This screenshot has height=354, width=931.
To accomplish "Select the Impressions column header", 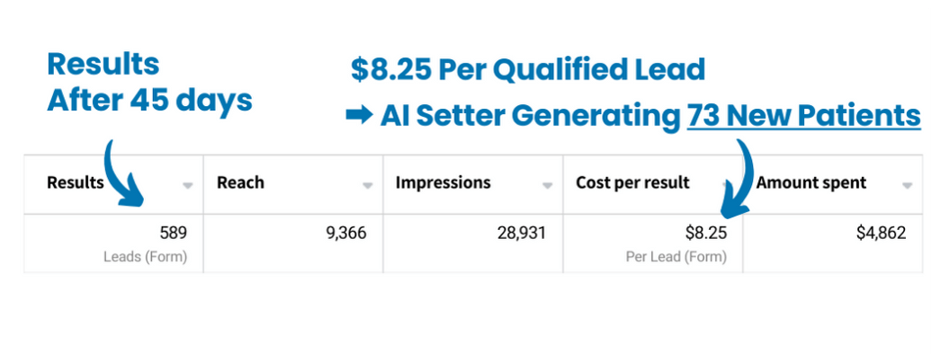I will click(x=443, y=182).
